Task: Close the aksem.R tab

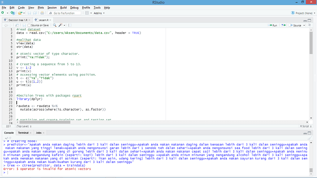Action: pyautogui.click(x=50, y=20)
